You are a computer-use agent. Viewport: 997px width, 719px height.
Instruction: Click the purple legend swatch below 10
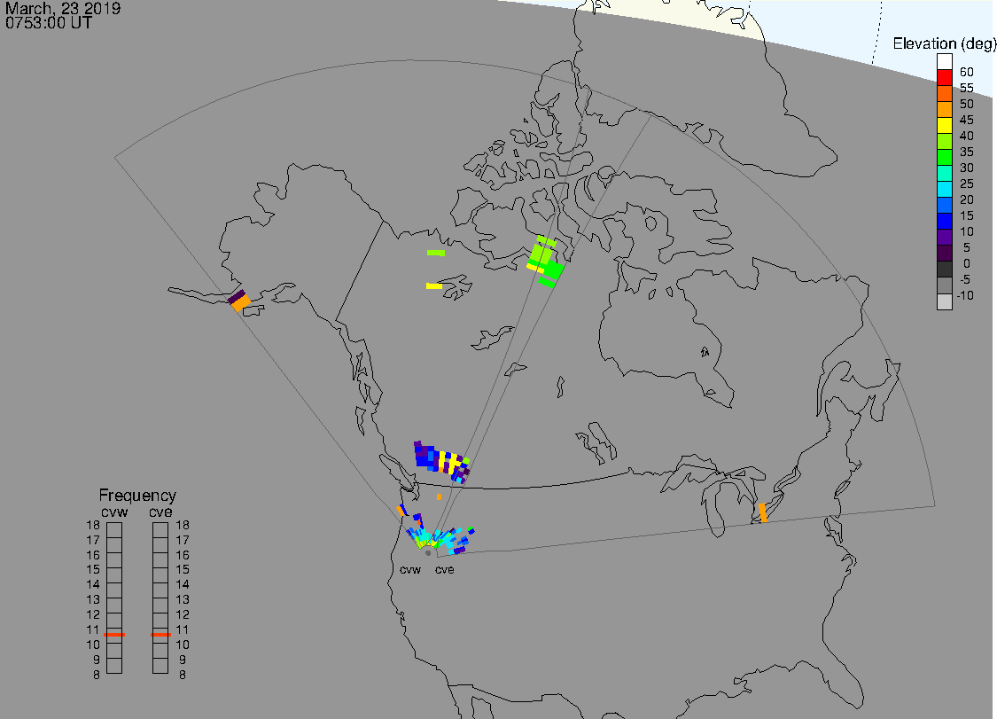coord(944,238)
